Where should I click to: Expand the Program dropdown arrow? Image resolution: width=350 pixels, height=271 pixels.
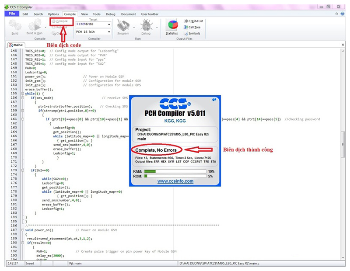coord(134,28)
